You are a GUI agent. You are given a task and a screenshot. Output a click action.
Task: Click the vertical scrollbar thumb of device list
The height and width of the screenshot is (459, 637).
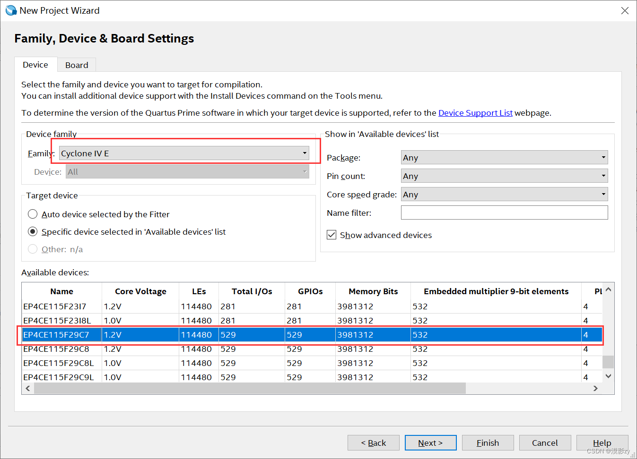608,362
